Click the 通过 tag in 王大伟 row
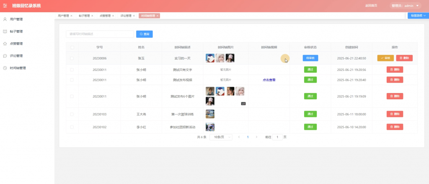The height and width of the screenshot is (184, 429). (x=310, y=114)
